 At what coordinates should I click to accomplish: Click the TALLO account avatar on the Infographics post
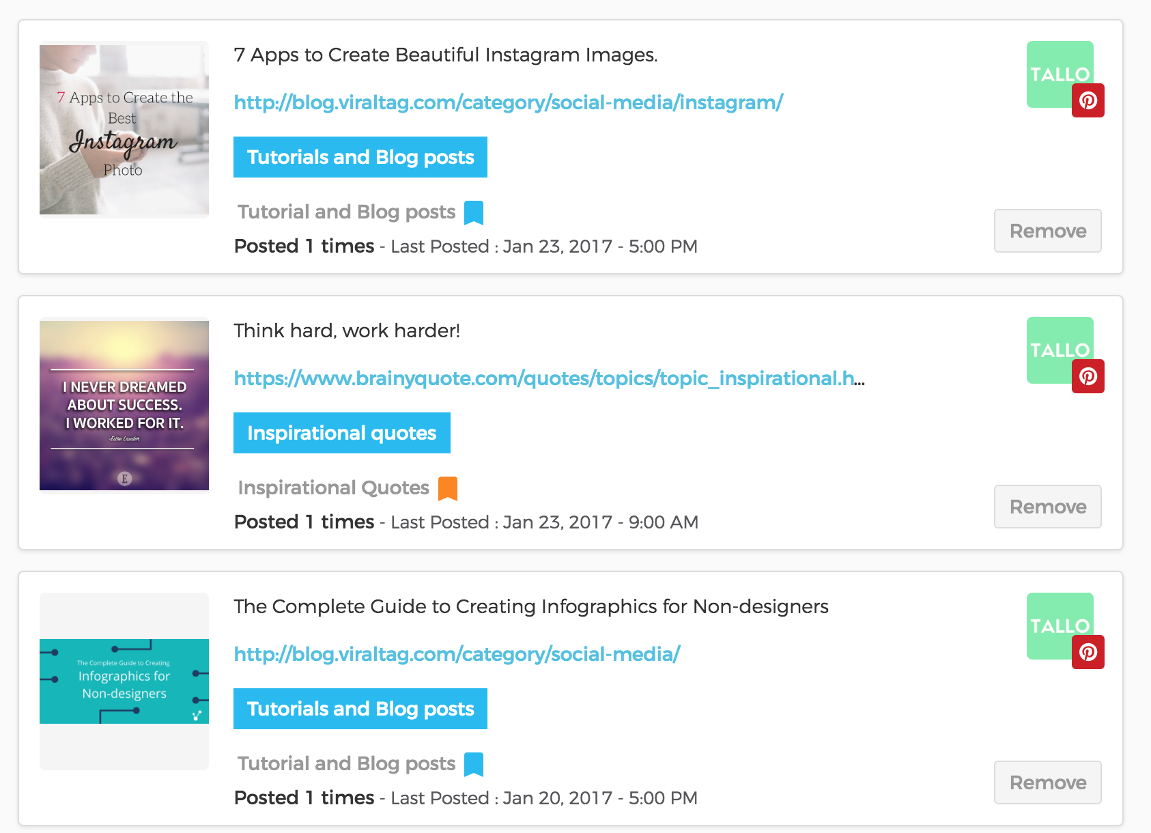pos(1060,625)
